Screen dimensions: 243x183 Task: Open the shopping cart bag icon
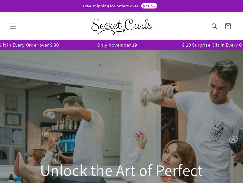[x=228, y=26]
